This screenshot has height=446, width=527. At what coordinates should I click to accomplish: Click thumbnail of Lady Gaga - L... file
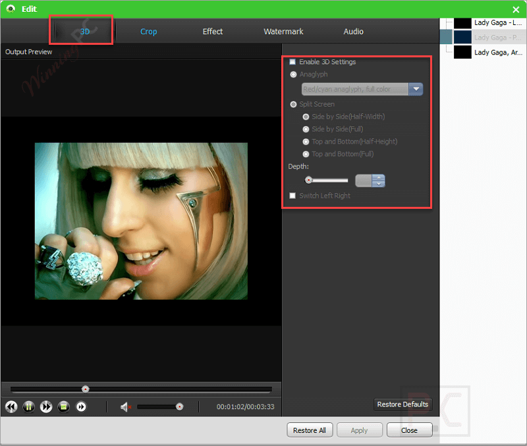tap(462, 23)
